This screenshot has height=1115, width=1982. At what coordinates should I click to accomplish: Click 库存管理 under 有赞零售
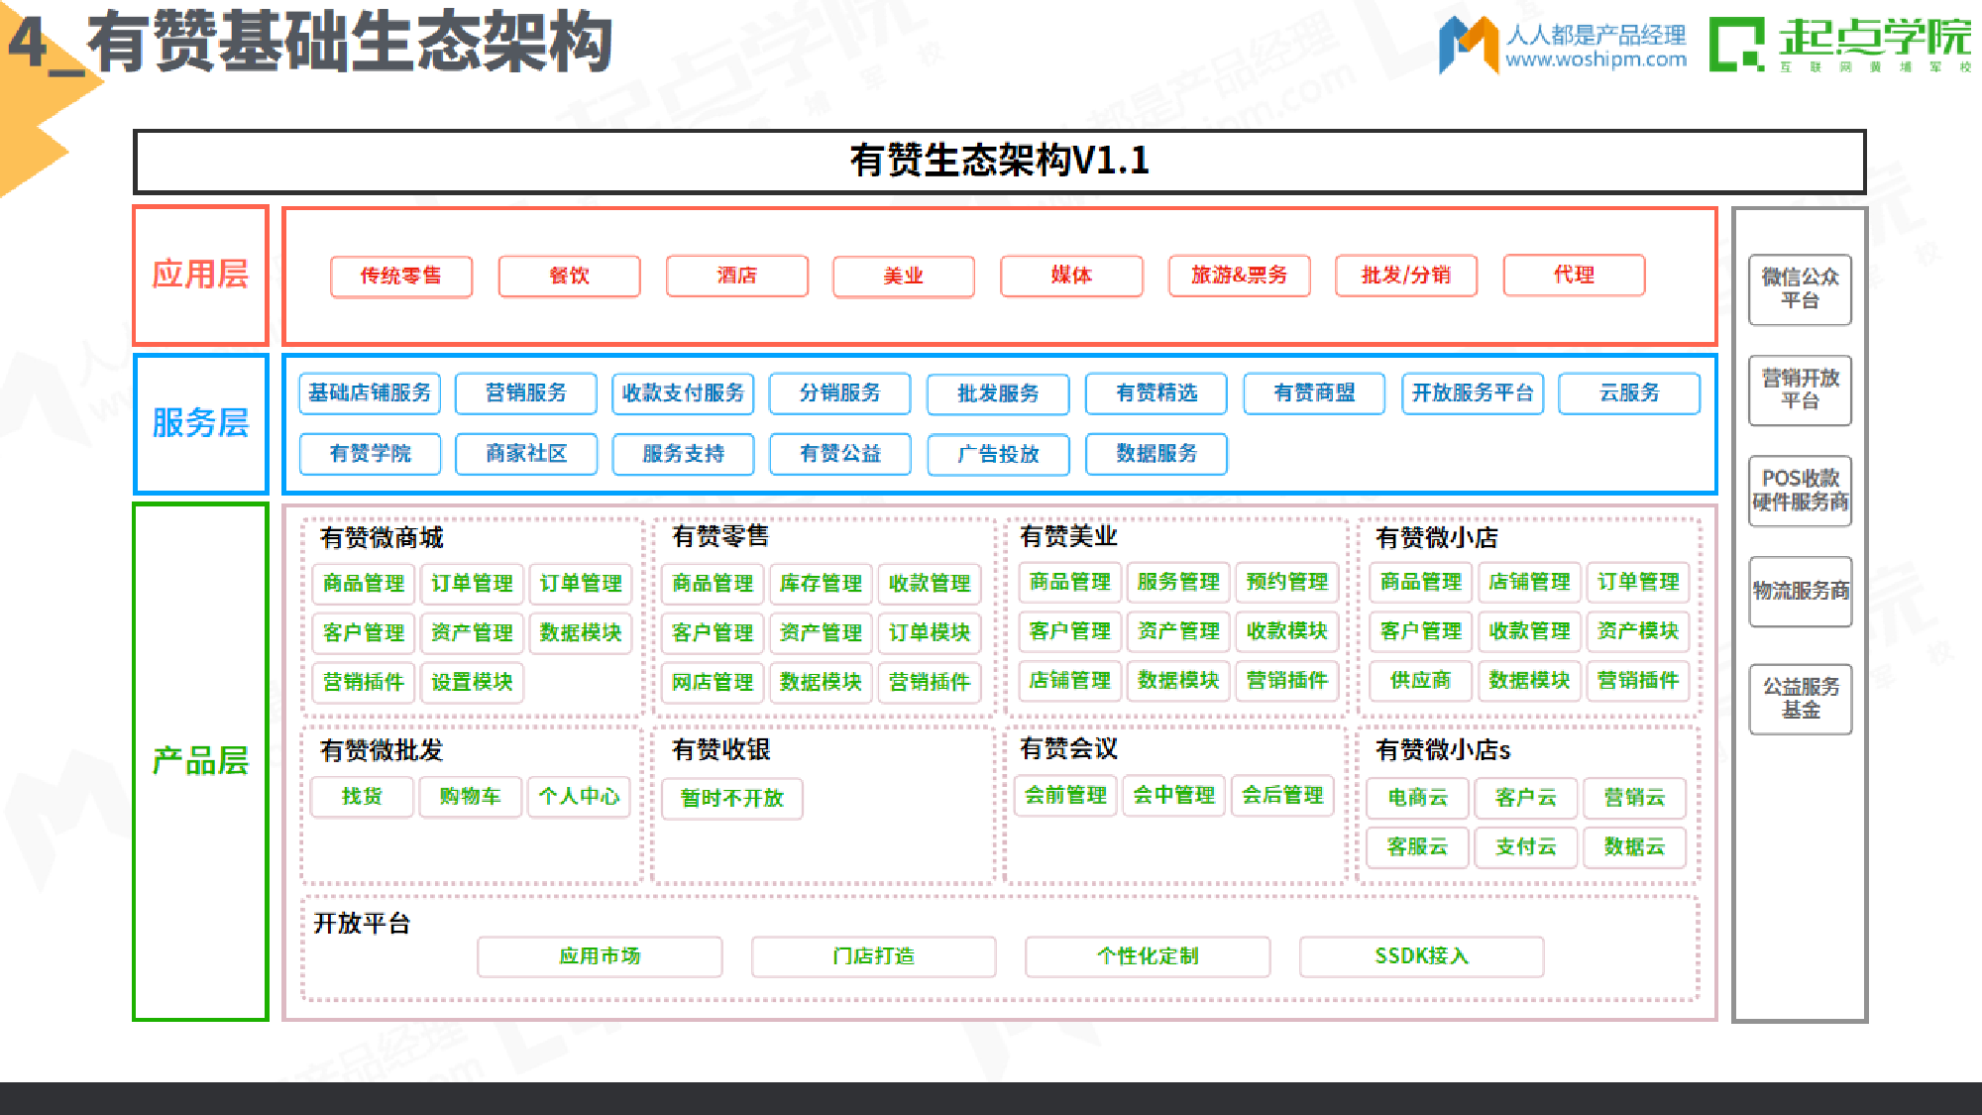pyautogui.click(x=821, y=584)
